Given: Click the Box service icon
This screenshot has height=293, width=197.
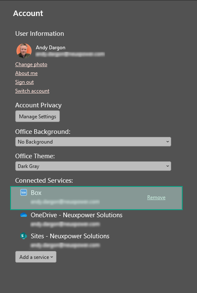Looking at the screenshot, I should (24, 192).
